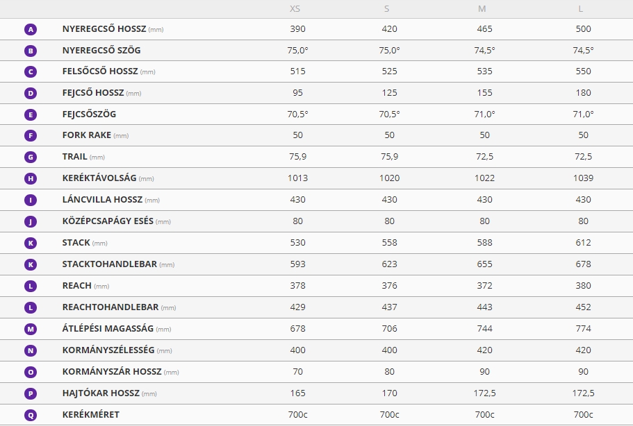Screen dimensions: 633x426
Task: Select the XS size column header
Action: coord(295,9)
